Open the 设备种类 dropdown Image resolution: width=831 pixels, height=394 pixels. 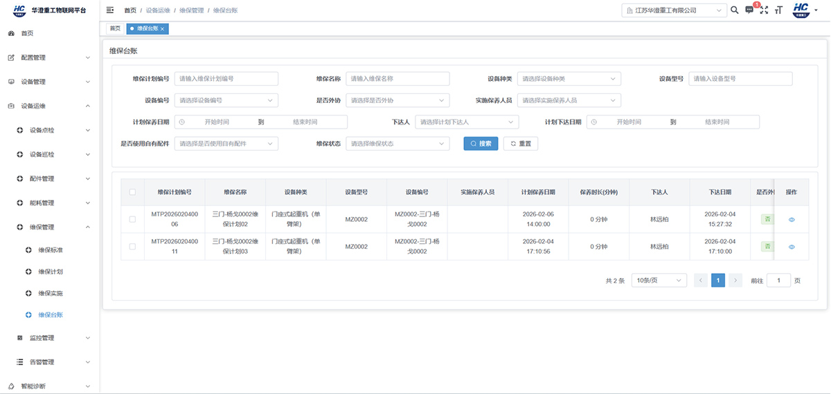(569, 79)
